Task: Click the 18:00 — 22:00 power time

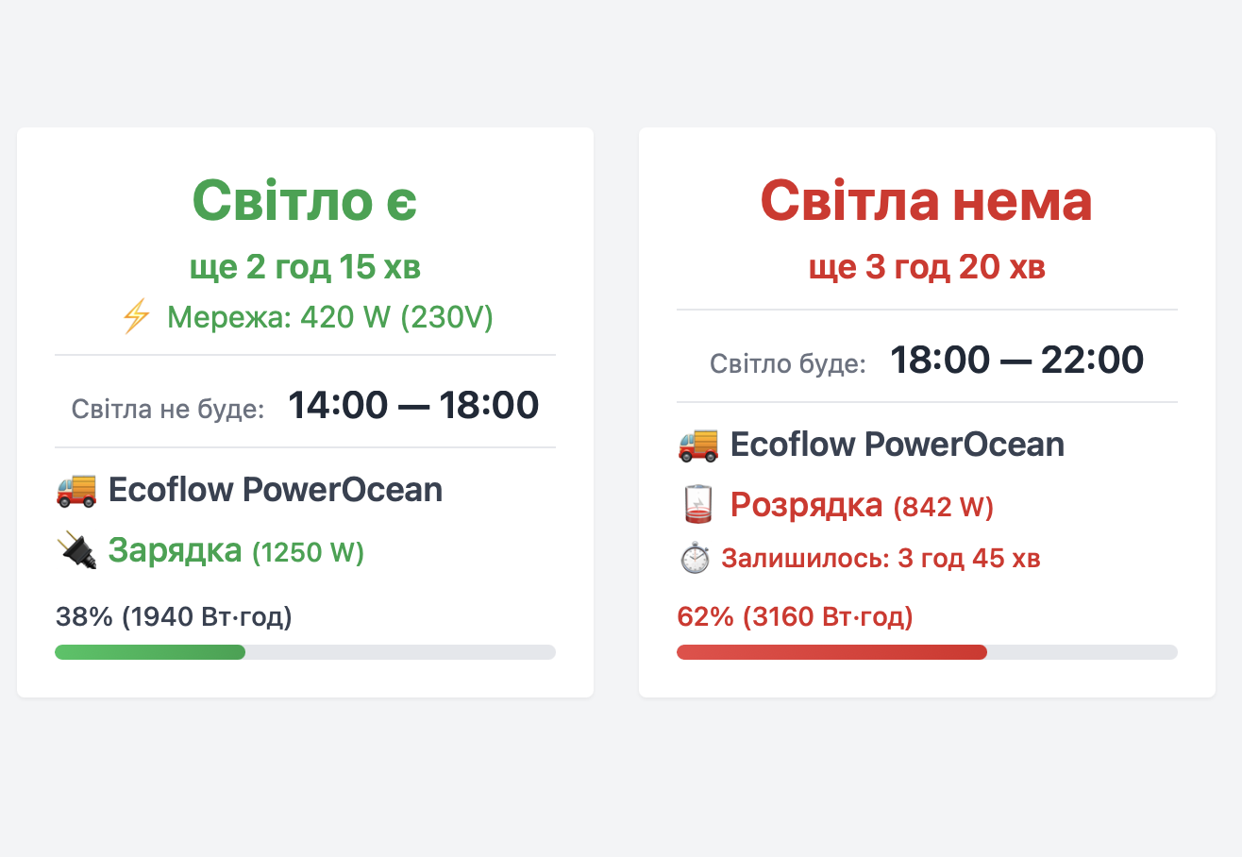Action: (x=1017, y=360)
